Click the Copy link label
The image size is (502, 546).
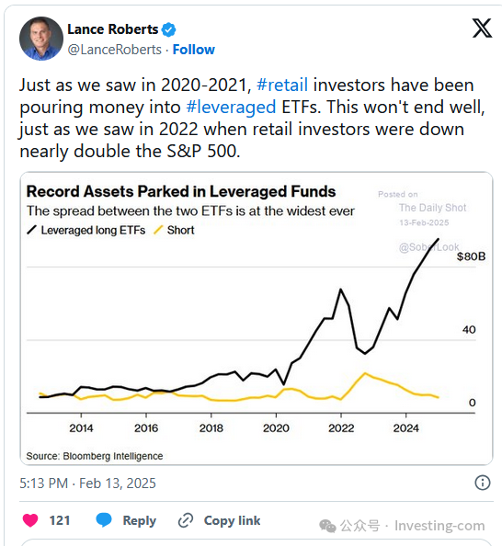(232, 520)
